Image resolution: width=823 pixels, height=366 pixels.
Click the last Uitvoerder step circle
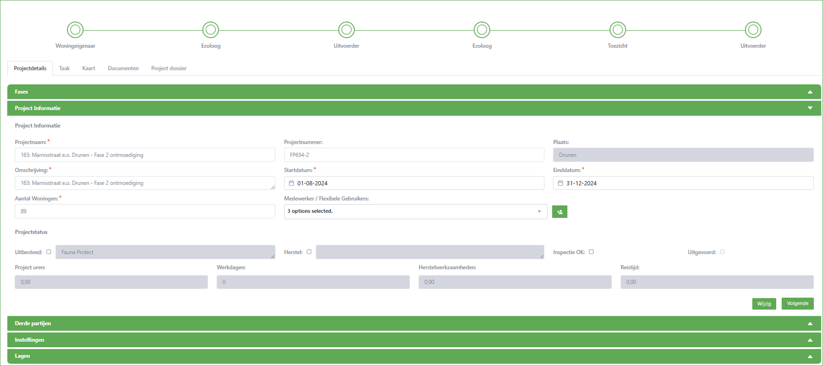pyautogui.click(x=753, y=30)
